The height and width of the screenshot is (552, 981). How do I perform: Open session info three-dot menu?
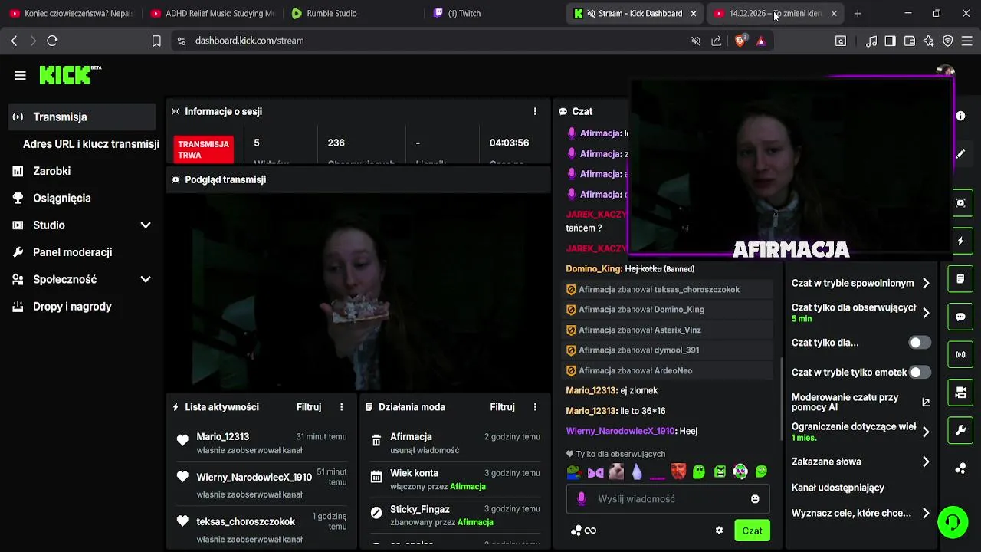click(x=535, y=111)
